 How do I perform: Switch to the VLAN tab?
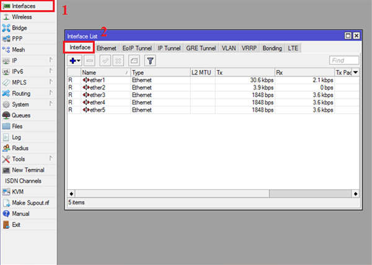(229, 48)
